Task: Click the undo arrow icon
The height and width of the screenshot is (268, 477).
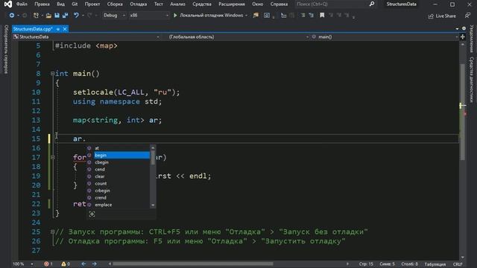Action: click(76, 15)
